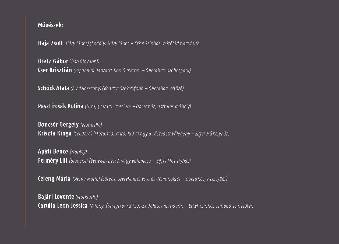
Task: Select the name Boncsér Gergely
Action: tap(58, 124)
